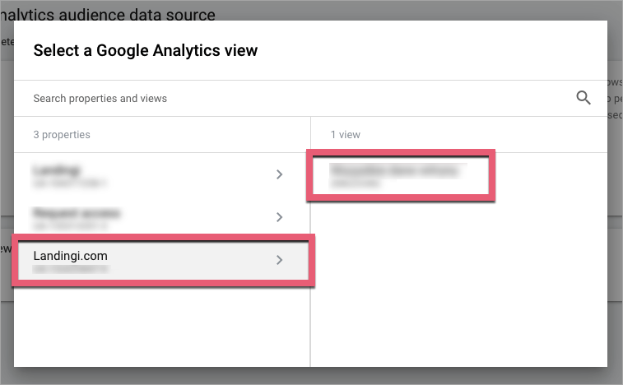Expand the 'Request access' row chevron
Screen dimensions: 623x385
280,217
